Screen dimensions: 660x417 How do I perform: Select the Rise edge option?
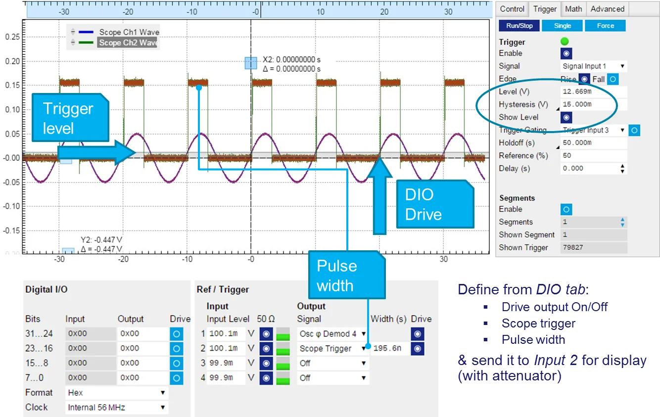(x=584, y=79)
